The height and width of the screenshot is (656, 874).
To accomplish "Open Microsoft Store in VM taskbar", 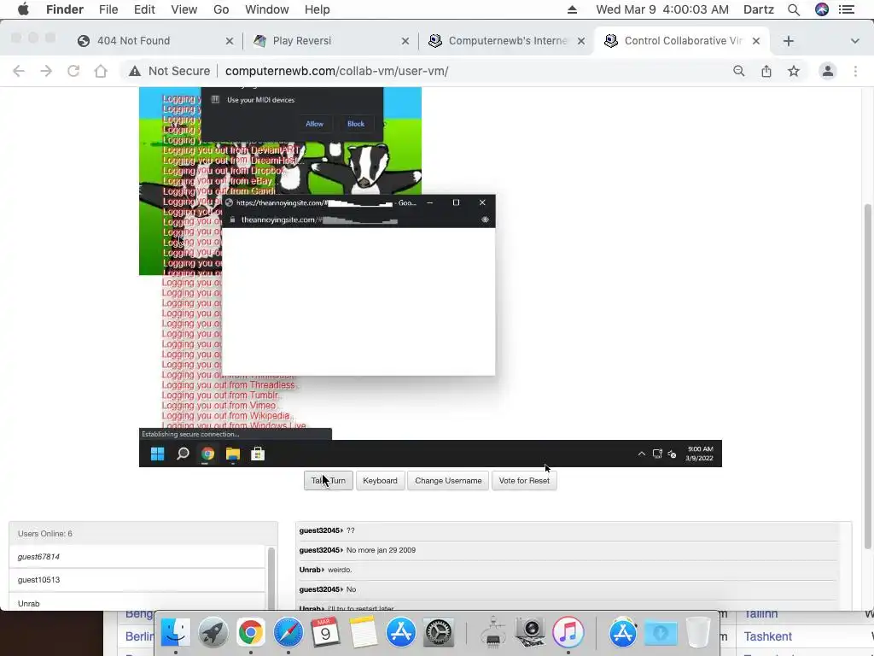I will tap(258, 454).
